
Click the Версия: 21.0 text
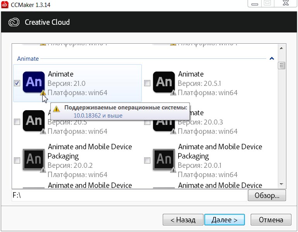(67, 83)
